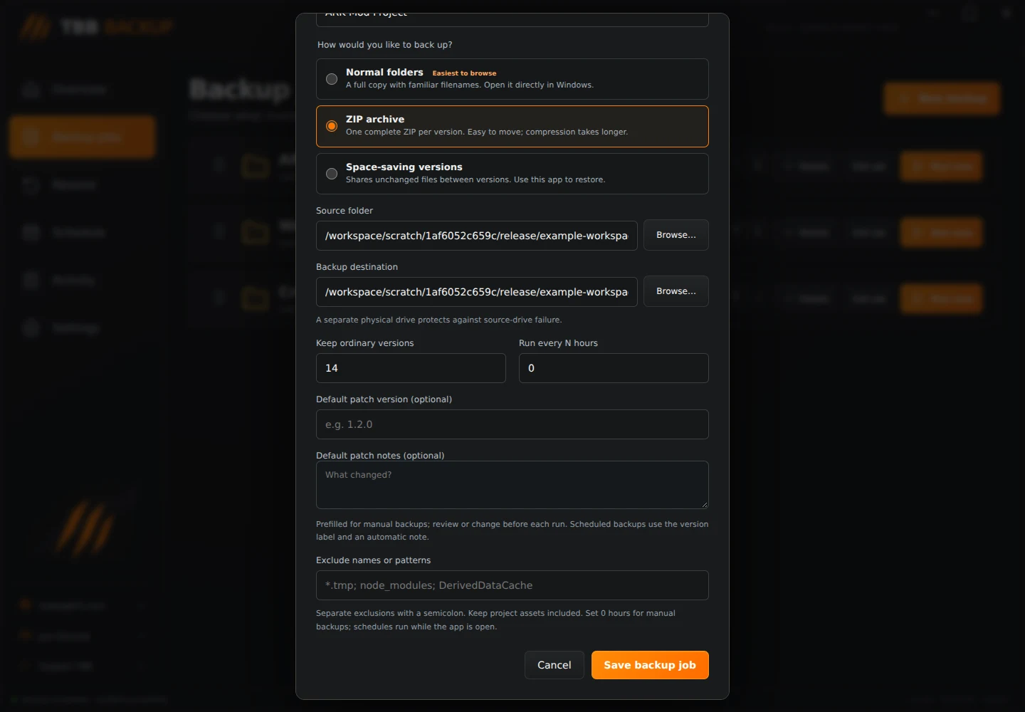Cancel the backup job dialog
This screenshot has height=712, width=1025.
(554, 665)
